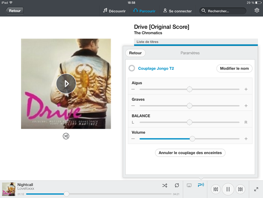Click the Nightcall track title
Image resolution: width=263 pixels, height=198 pixels.
click(25, 185)
